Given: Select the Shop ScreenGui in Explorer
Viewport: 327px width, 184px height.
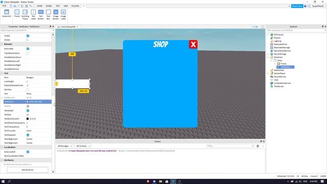Looking at the screenshot, I should [279, 60].
